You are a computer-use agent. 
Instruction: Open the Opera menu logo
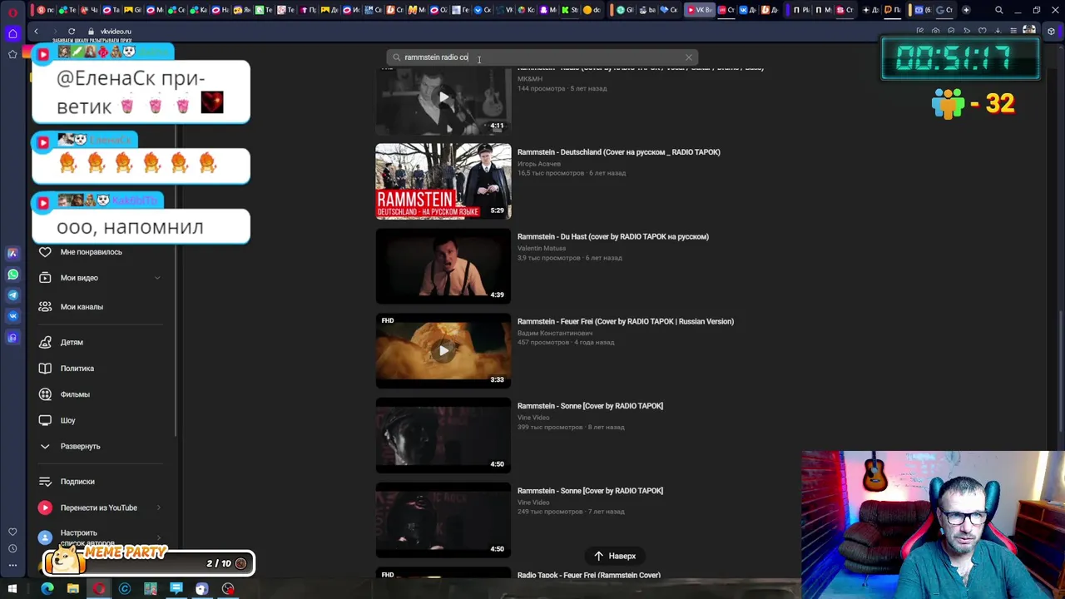(12, 11)
